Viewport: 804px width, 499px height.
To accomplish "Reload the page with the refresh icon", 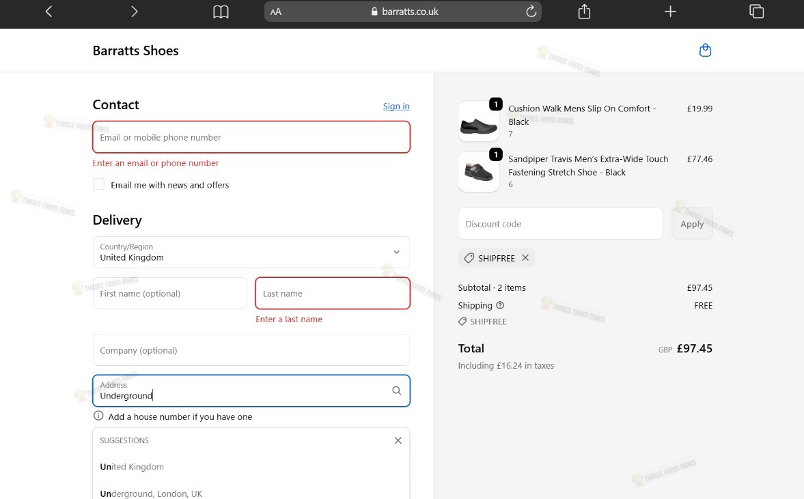I will (531, 12).
